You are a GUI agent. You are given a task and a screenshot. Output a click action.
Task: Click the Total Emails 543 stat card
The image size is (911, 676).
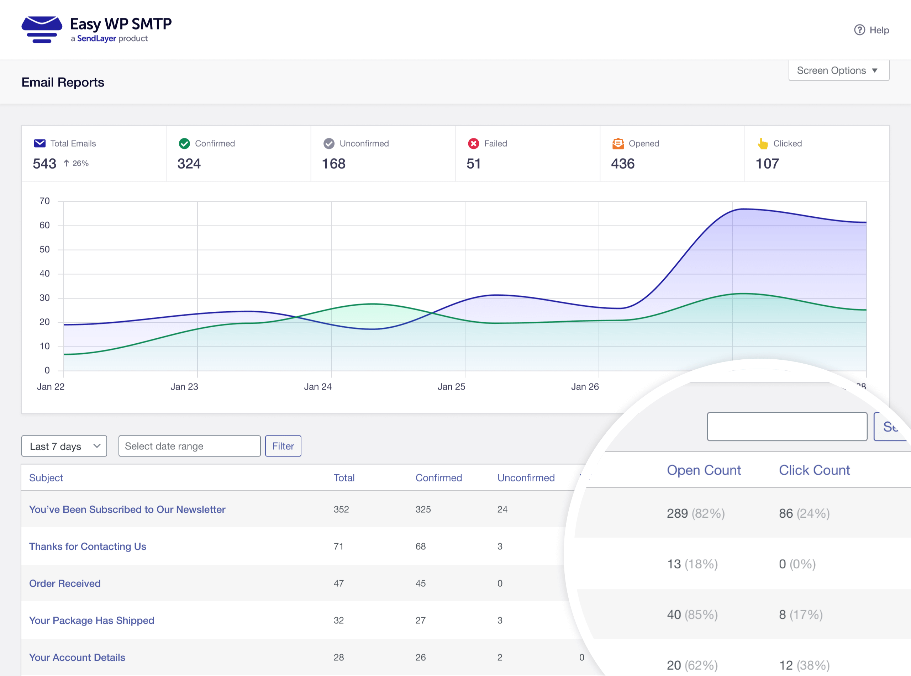[x=94, y=153]
